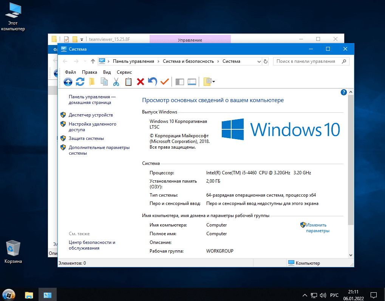Viewport: 385px width, 301px height.
Task: Click the folder views toolbar icon
Action: coord(207,82)
